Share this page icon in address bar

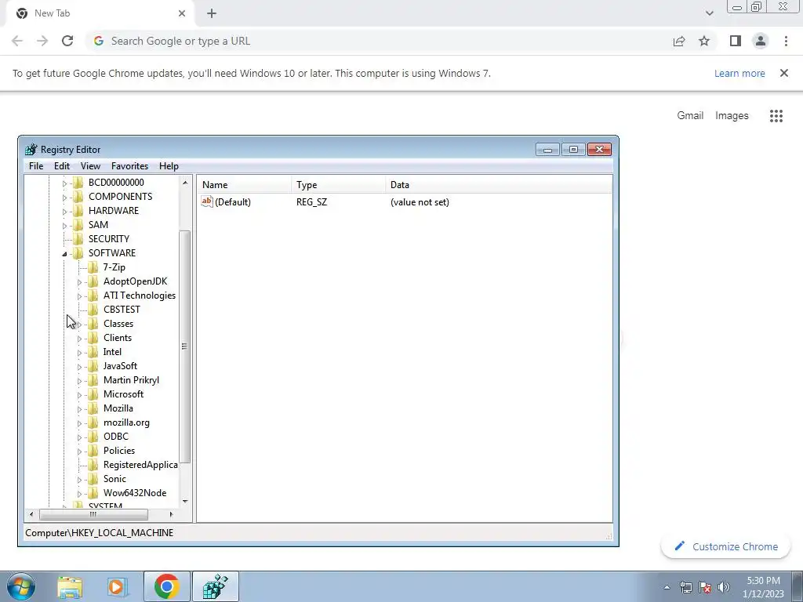(679, 41)
